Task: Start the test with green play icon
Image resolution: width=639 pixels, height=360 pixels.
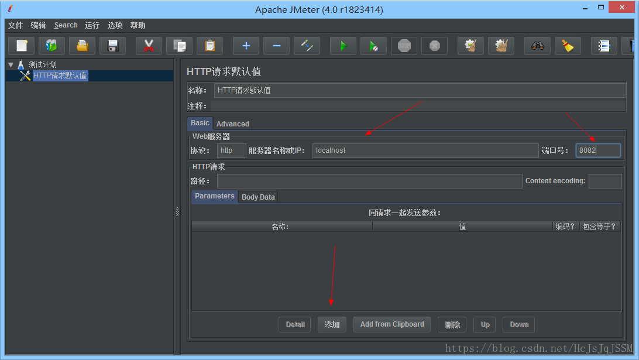Action: [343, 46]
